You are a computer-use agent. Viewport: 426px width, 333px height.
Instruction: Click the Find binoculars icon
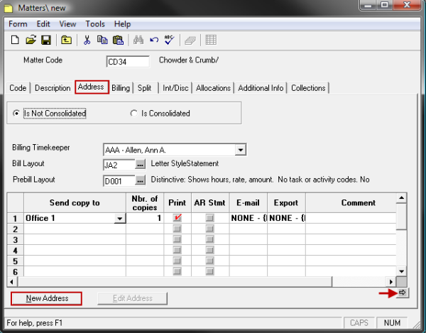139,40
